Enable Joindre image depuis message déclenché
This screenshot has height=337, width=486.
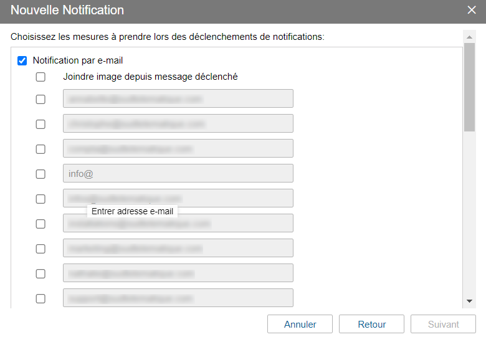click(x=40, y=77)
